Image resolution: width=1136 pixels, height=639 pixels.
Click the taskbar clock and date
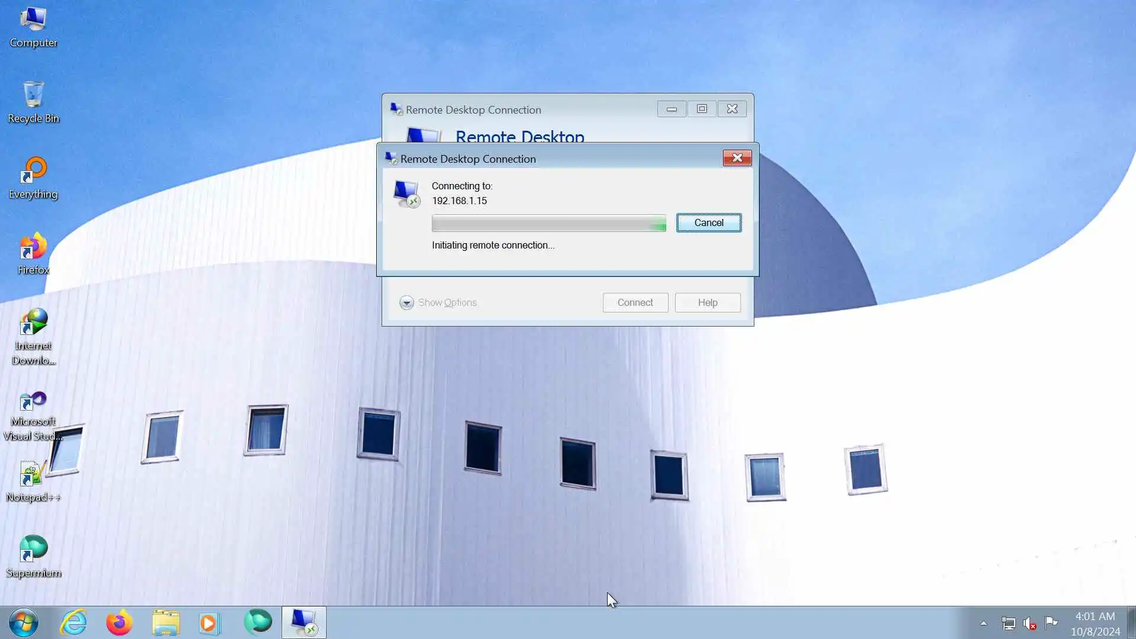click(x=1095, y=624)
